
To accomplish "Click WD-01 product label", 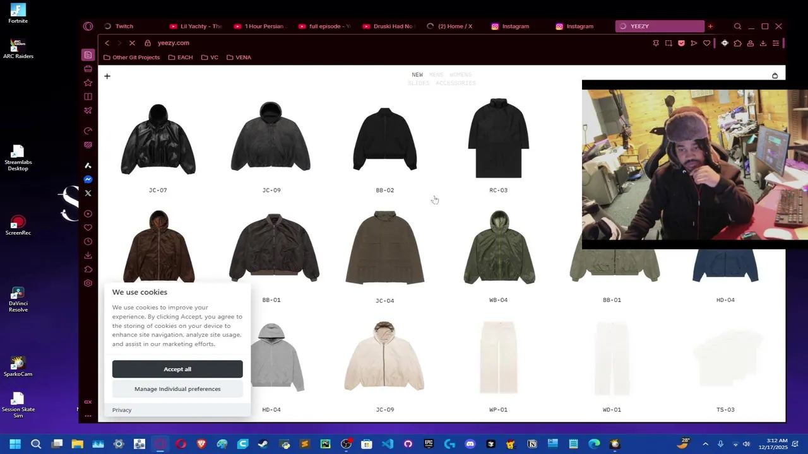I will coord(612,410).
